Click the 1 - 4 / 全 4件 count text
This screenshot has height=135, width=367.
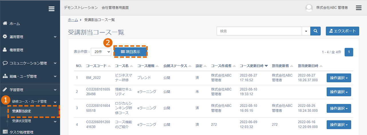pyautogui.click(x=332, y=52)
